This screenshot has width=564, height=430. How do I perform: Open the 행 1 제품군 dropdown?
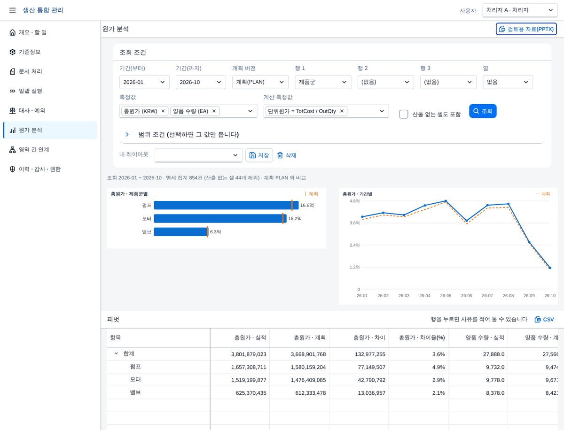pyautogui.click(x=323, y=82)
